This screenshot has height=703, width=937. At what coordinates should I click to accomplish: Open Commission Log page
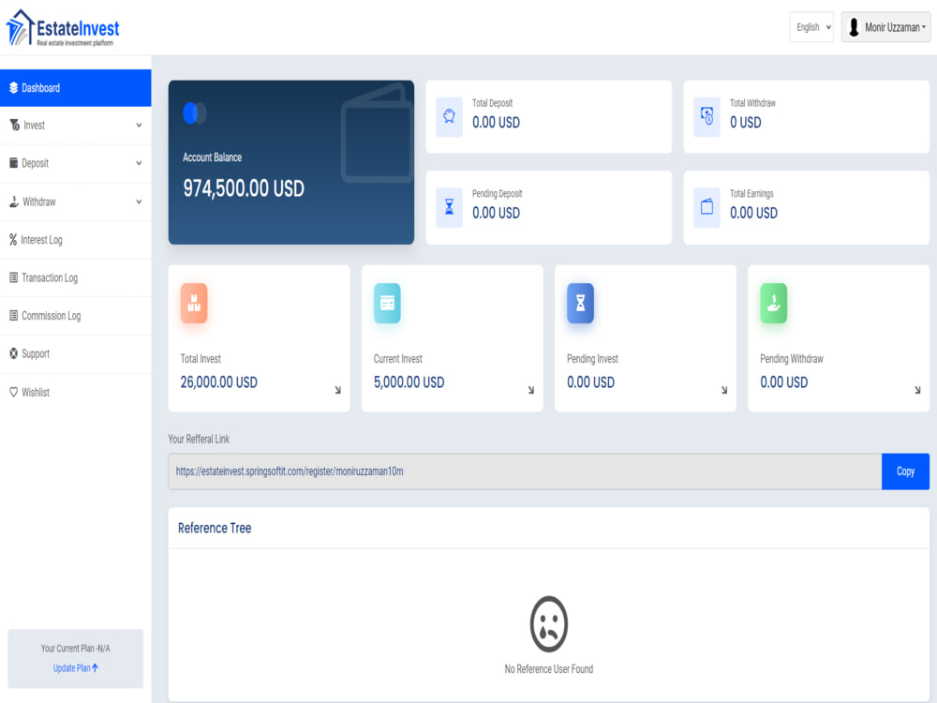point(75,316)
